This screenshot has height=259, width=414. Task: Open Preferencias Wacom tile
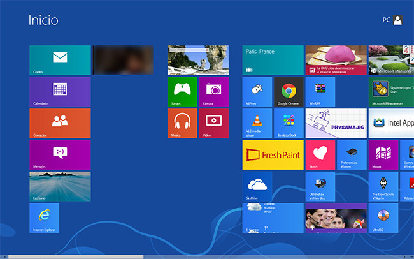[352, 155]
